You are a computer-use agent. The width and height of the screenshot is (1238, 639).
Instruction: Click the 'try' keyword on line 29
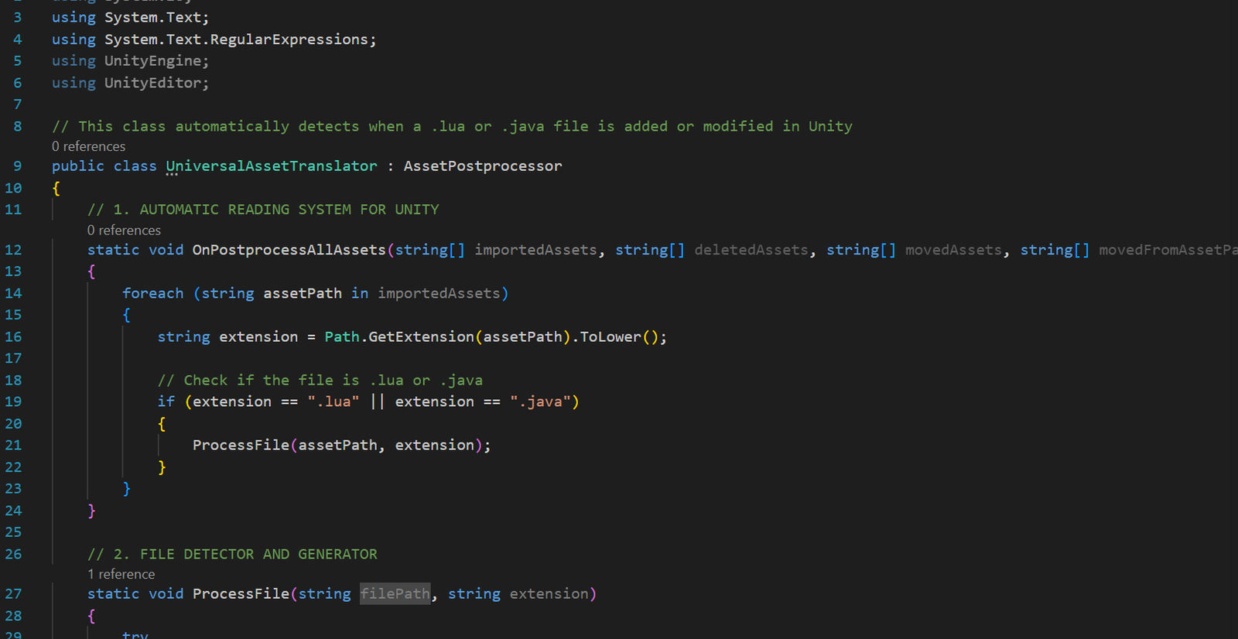coord(135,634)
